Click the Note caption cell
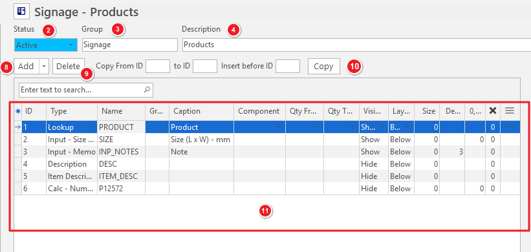The width and height of the screenshot is (531, 252). pos(202,152)
